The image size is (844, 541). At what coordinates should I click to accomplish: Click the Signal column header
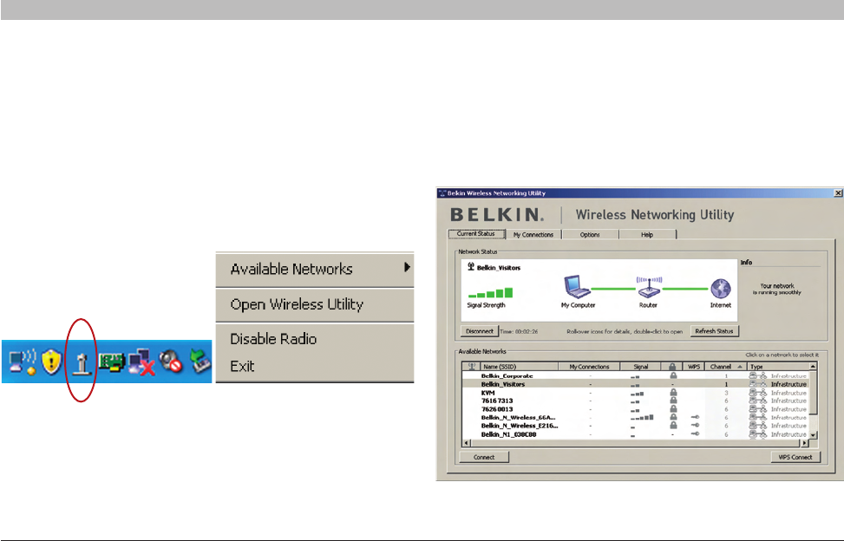pyautogui.click(x=641, y=366)
